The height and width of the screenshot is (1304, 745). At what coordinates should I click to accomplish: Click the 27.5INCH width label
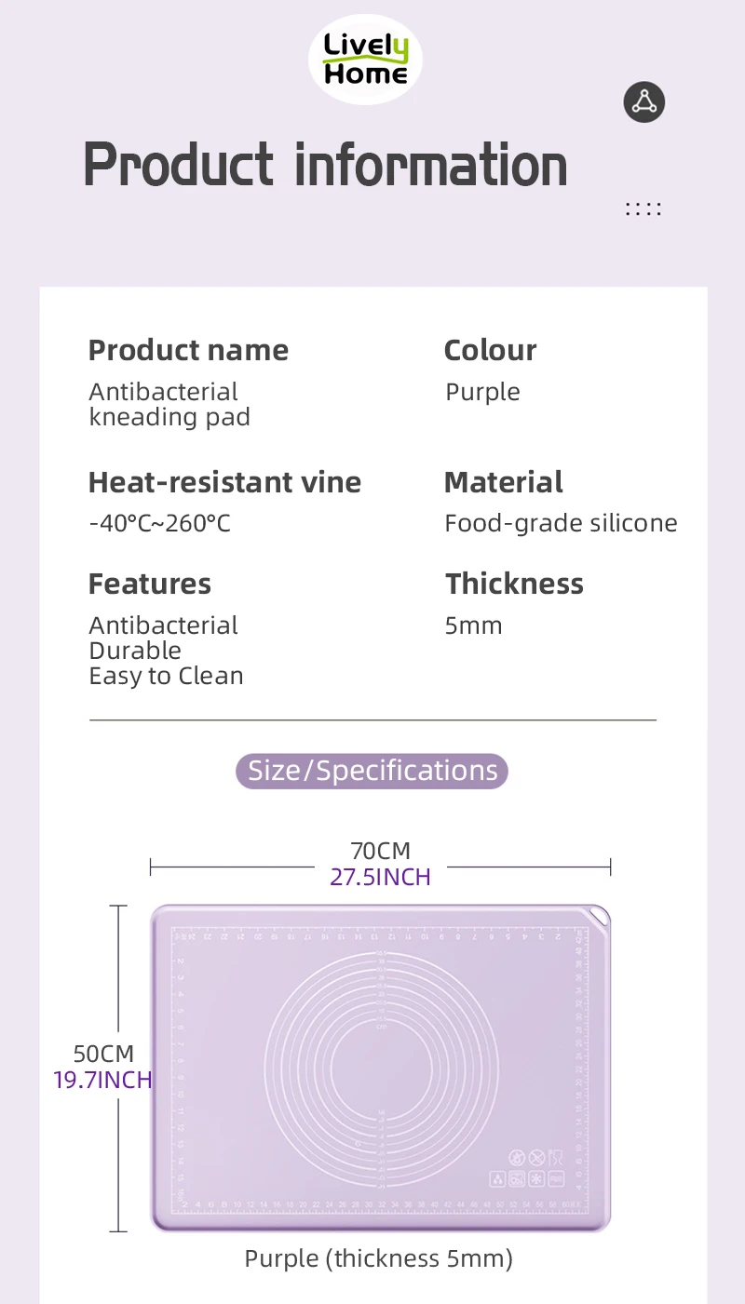pos(380,877)
